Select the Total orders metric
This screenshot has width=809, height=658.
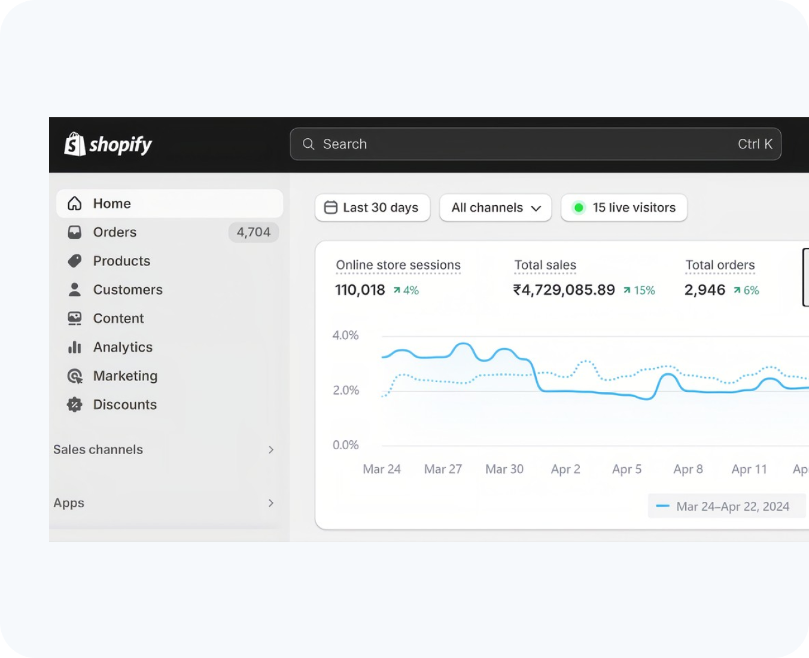click(x=720, y=265)
